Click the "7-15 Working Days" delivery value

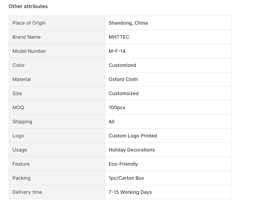click(x=130, y=192)
